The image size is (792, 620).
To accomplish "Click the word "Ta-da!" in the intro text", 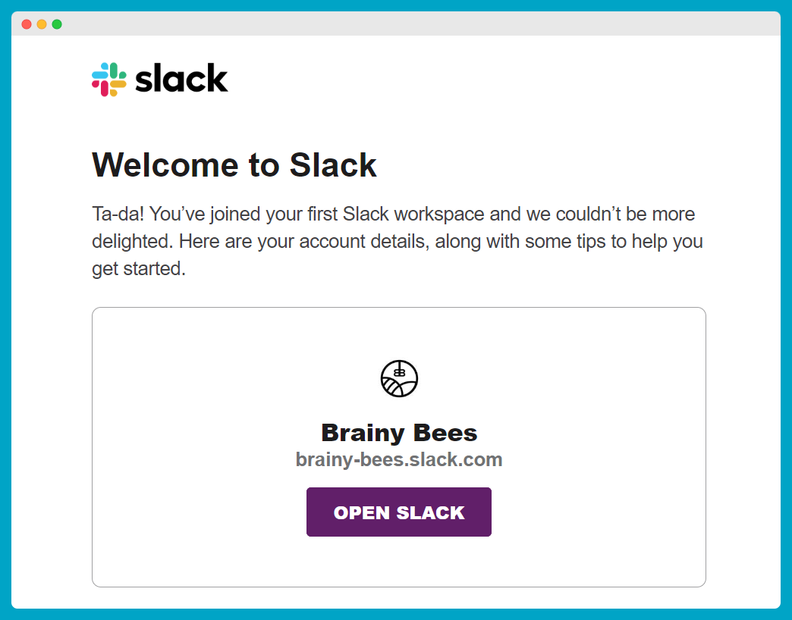I will point(118,214).
